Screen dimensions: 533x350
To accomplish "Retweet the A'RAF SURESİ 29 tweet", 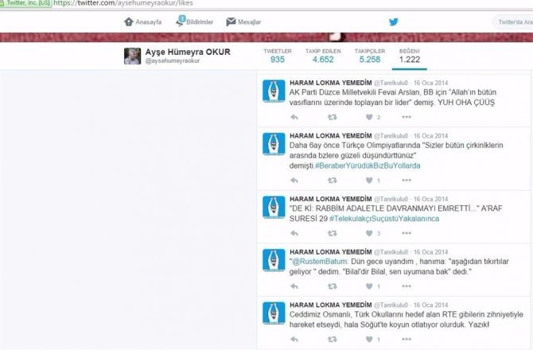I will pos(332,233).
